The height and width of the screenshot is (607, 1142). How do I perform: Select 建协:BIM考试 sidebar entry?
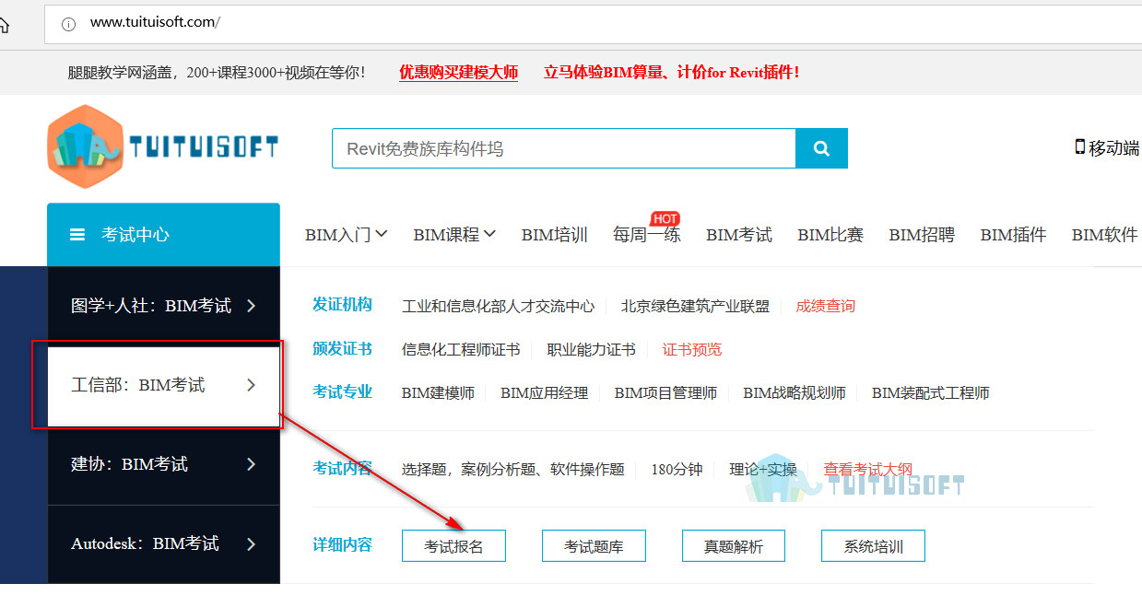coord(163,464)
